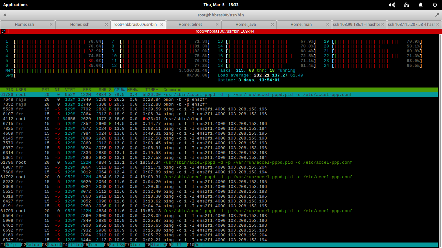Click the power icon in the top panel
442x248 pixels.
[x=435, y=5]
